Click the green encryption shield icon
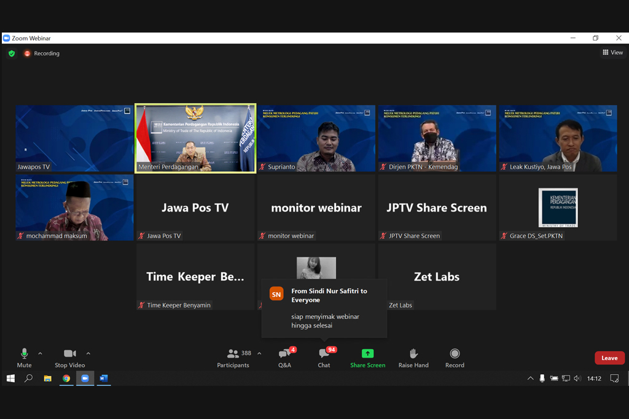The width and height of the screenshot is (629, 419). 12,53
